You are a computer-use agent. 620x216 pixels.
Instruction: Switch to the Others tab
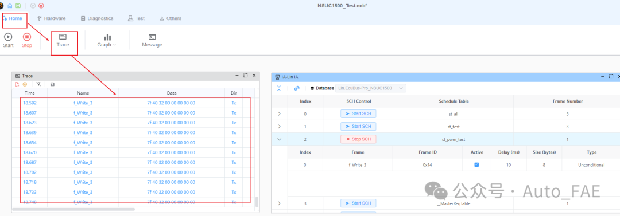click(x=170, y=18)
